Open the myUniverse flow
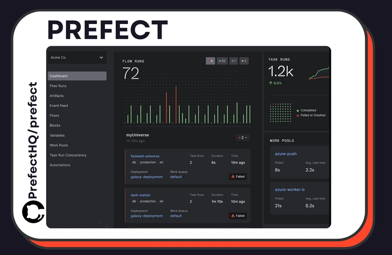 pyautogui.click(x=138, y=135)
